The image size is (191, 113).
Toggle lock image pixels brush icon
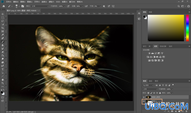tap(151, 93)
